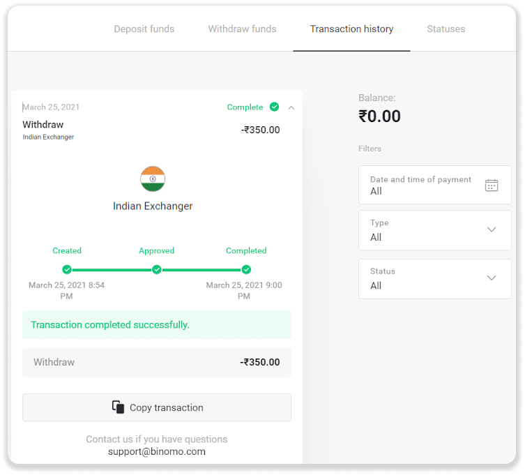Click the Completed step checkmark
Image resolution: width=525 pixels, height=475 pixels.
tap(246, 269)
